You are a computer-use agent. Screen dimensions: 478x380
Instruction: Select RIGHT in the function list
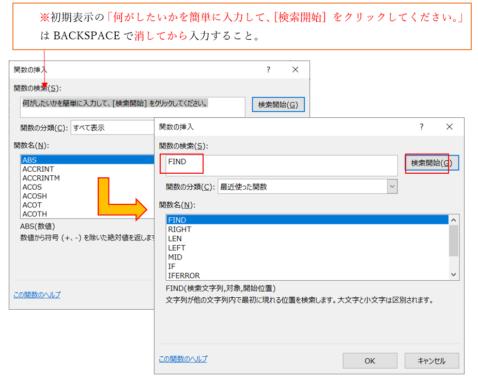click(180, 229)
